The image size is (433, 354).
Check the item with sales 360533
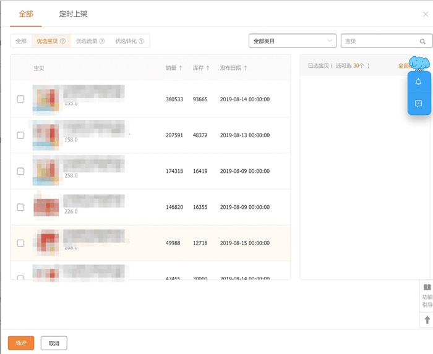(20, 99)
